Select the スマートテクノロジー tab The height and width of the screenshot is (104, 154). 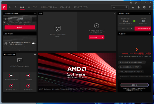coord(81,7)
